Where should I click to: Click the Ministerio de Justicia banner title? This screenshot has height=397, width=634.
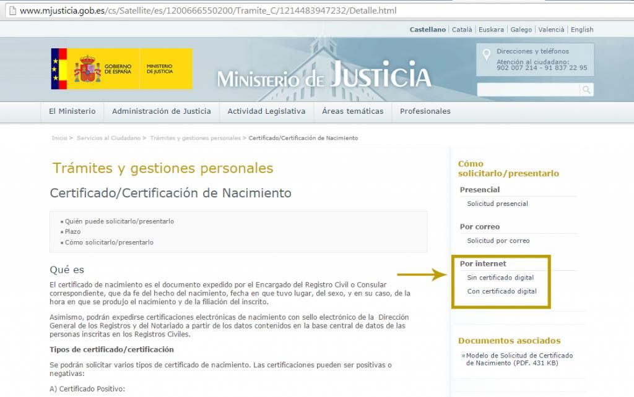(x=324, y=75)
